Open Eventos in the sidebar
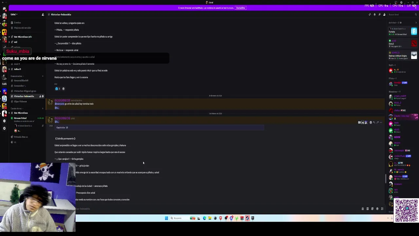419x236 pixels. click(17, 23)
